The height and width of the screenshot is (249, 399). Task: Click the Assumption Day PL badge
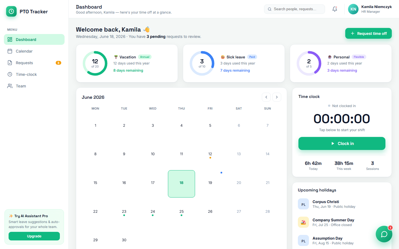coord(303,241)
